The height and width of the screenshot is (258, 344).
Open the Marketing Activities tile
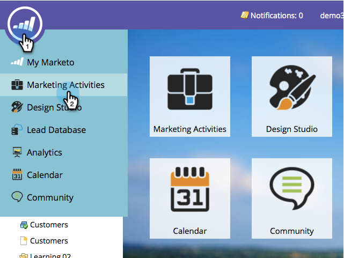click(190, 97)
